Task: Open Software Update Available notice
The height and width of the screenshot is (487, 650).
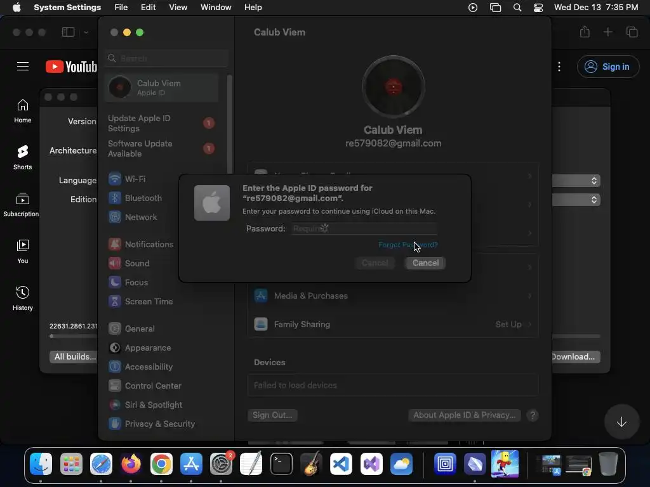Action: tap(162, 148)
